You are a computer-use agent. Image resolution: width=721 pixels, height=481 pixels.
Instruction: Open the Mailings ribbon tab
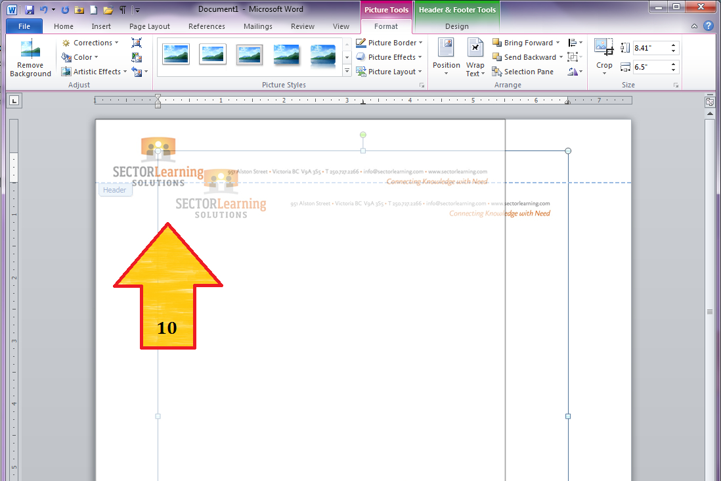[x=257, y=26]
